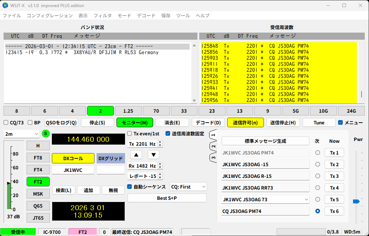369x236 pixels.
Task: Click the デコード(D) button
Action: point(208,123)
